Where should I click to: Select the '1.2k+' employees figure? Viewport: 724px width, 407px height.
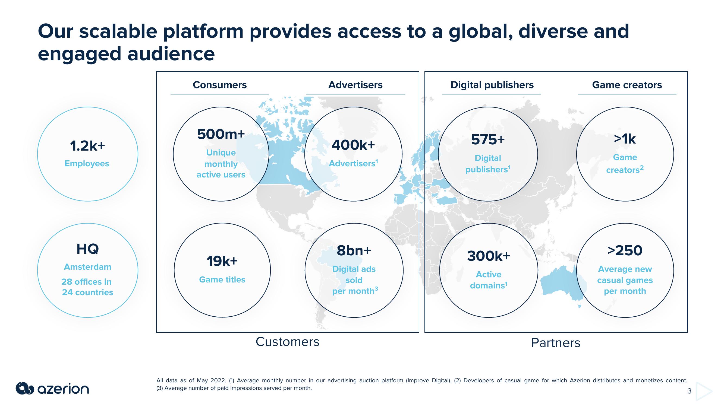tap(87, 146)
